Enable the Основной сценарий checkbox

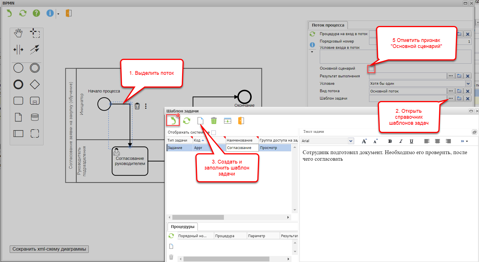pos(371,68)
